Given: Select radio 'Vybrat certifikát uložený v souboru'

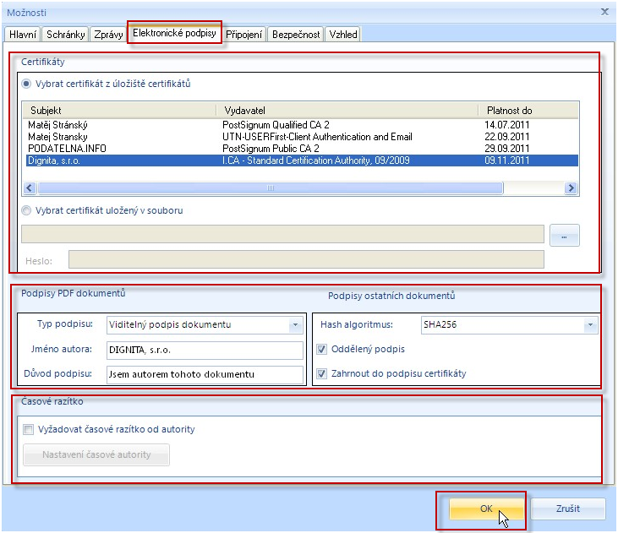Looking at the screenshot, I should [26, 210].
